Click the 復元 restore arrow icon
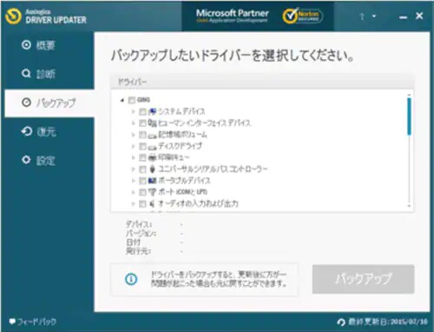This screenshot has width=434, height=332. tap(27, 131)
